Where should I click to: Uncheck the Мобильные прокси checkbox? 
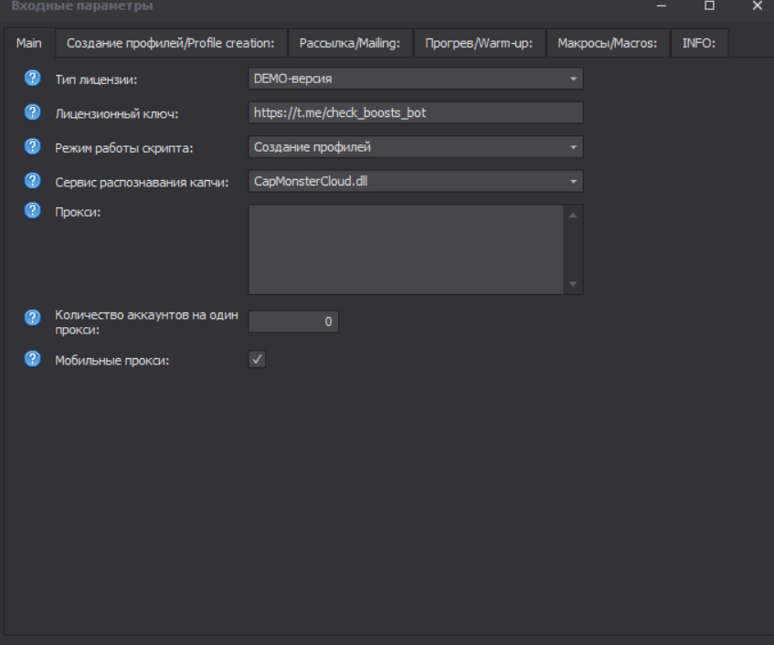tap(257, 359)
